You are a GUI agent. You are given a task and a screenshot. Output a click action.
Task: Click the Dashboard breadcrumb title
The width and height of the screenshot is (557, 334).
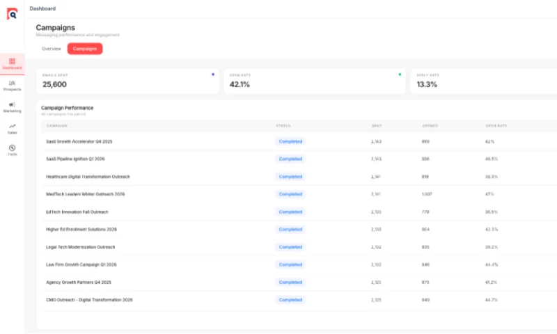click(42, 8)
